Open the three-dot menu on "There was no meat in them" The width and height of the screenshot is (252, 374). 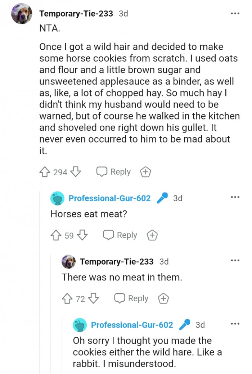tap(235, 260)
